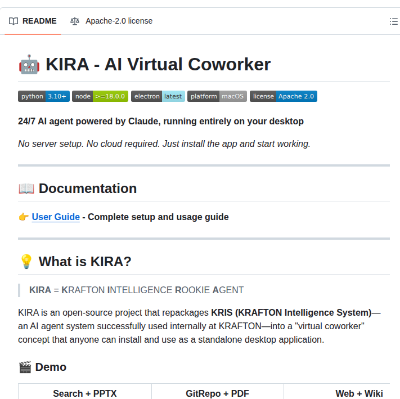The image size is (400, 399).
Task: Open the README tab
Action: click(33, 21)
